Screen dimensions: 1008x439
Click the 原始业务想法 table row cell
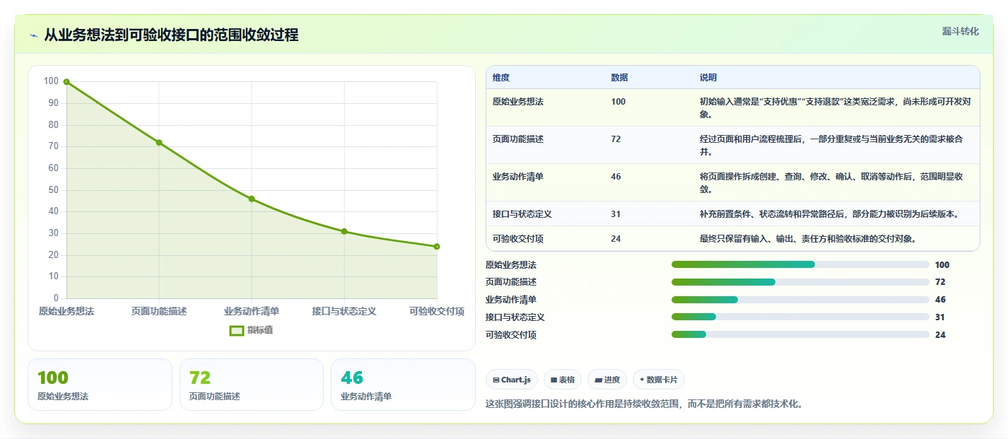point(518,102)
